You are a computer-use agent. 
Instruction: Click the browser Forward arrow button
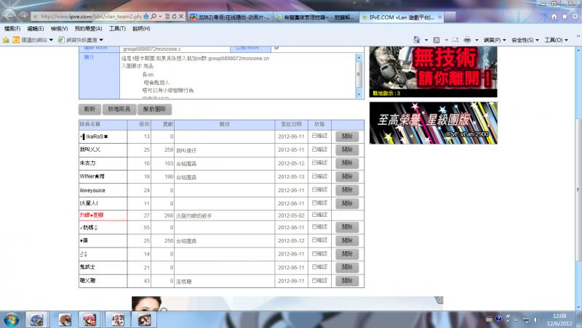pos(23,16)
